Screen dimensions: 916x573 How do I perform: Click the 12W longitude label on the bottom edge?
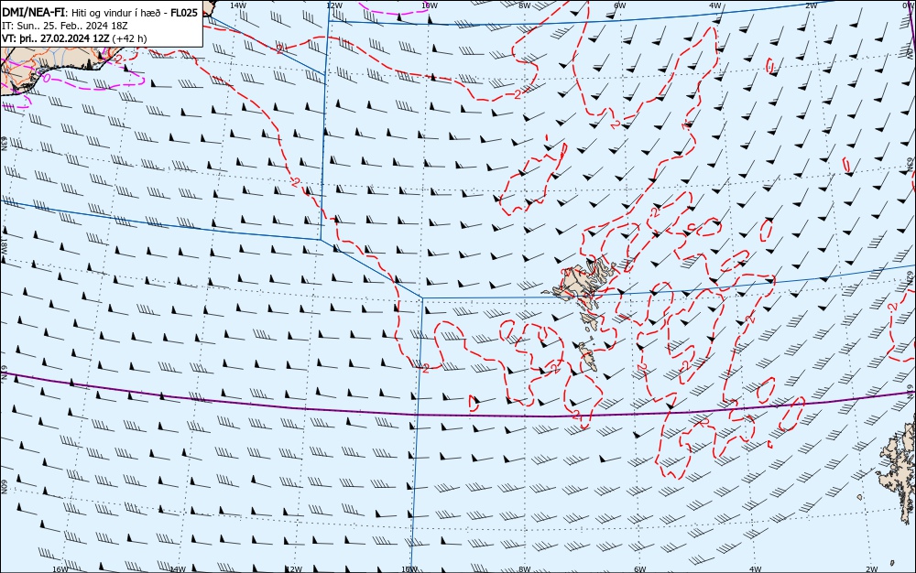(x=294, y=569)
